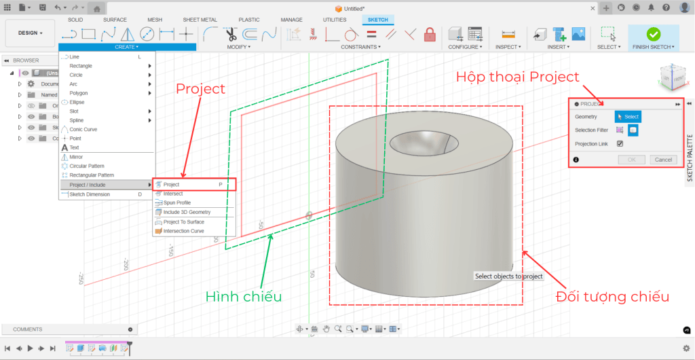This screenshot has width=695, height=360.
Task: Select the Trim scissors tool
Action: (230, 33)
